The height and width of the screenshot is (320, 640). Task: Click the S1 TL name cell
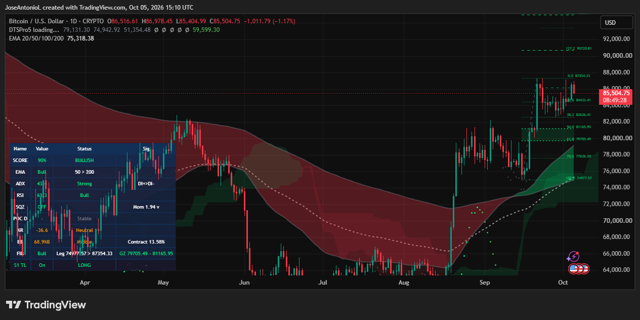tap(20, 265)
